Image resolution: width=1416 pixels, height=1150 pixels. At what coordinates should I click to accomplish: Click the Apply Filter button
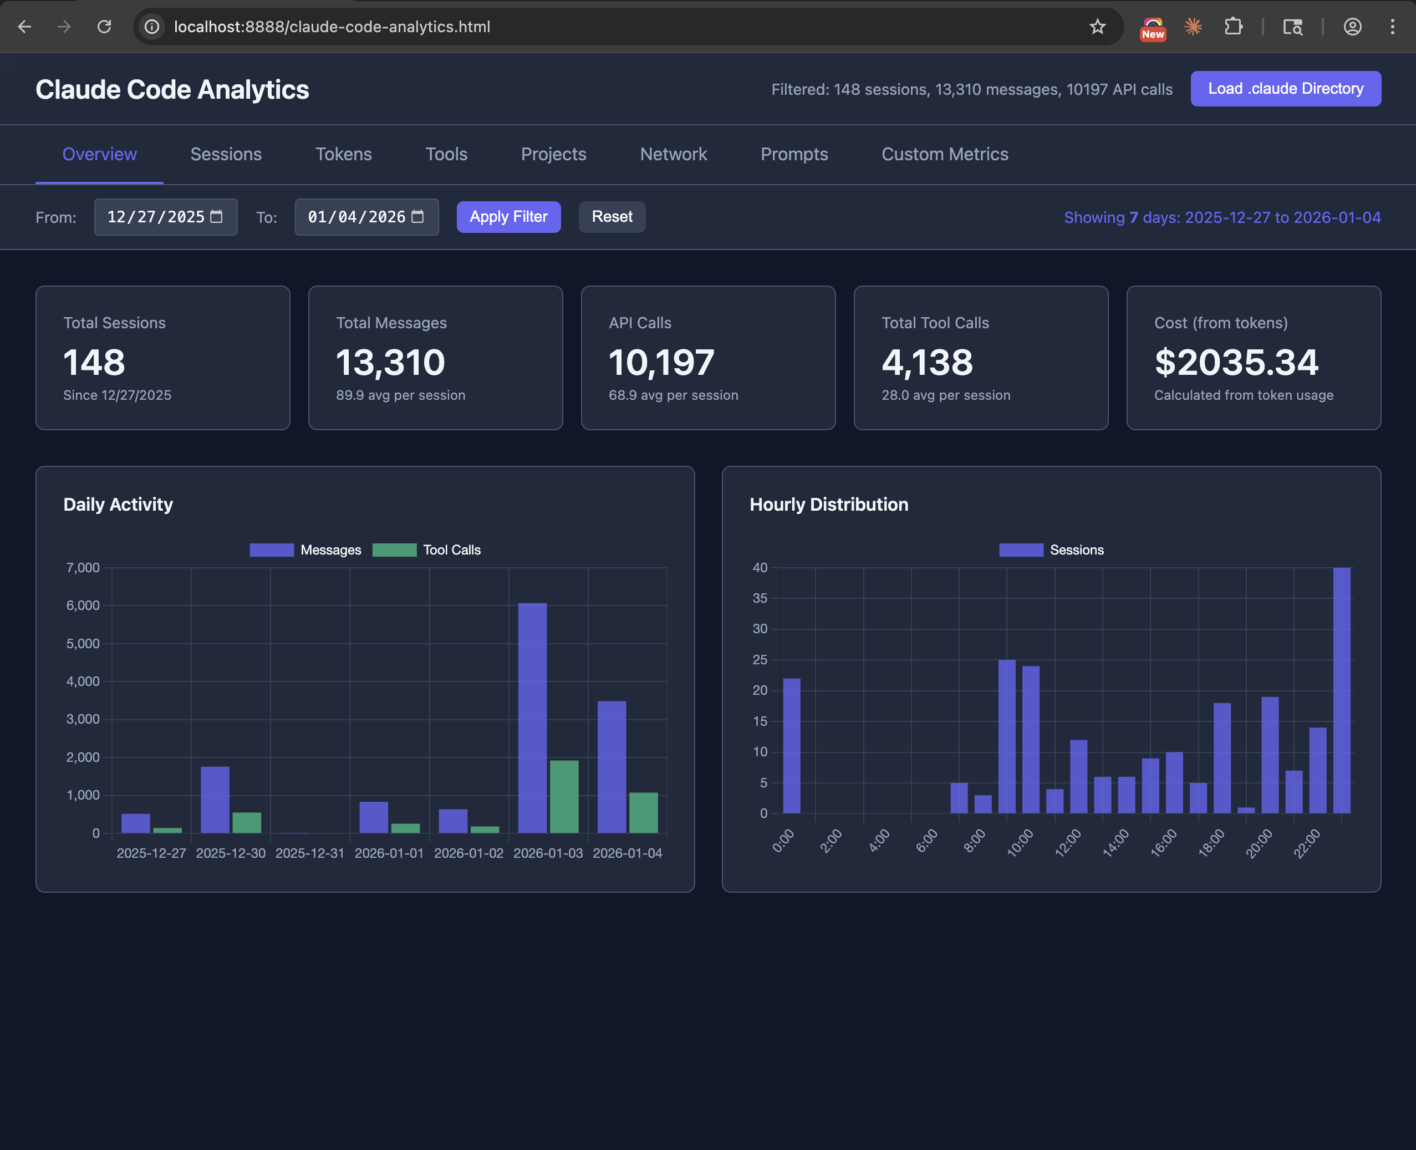pyautogui.click(x=508, y=217)
